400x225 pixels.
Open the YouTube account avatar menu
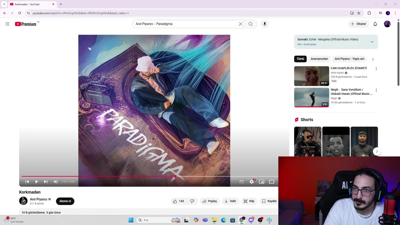[x=387, y=24]
